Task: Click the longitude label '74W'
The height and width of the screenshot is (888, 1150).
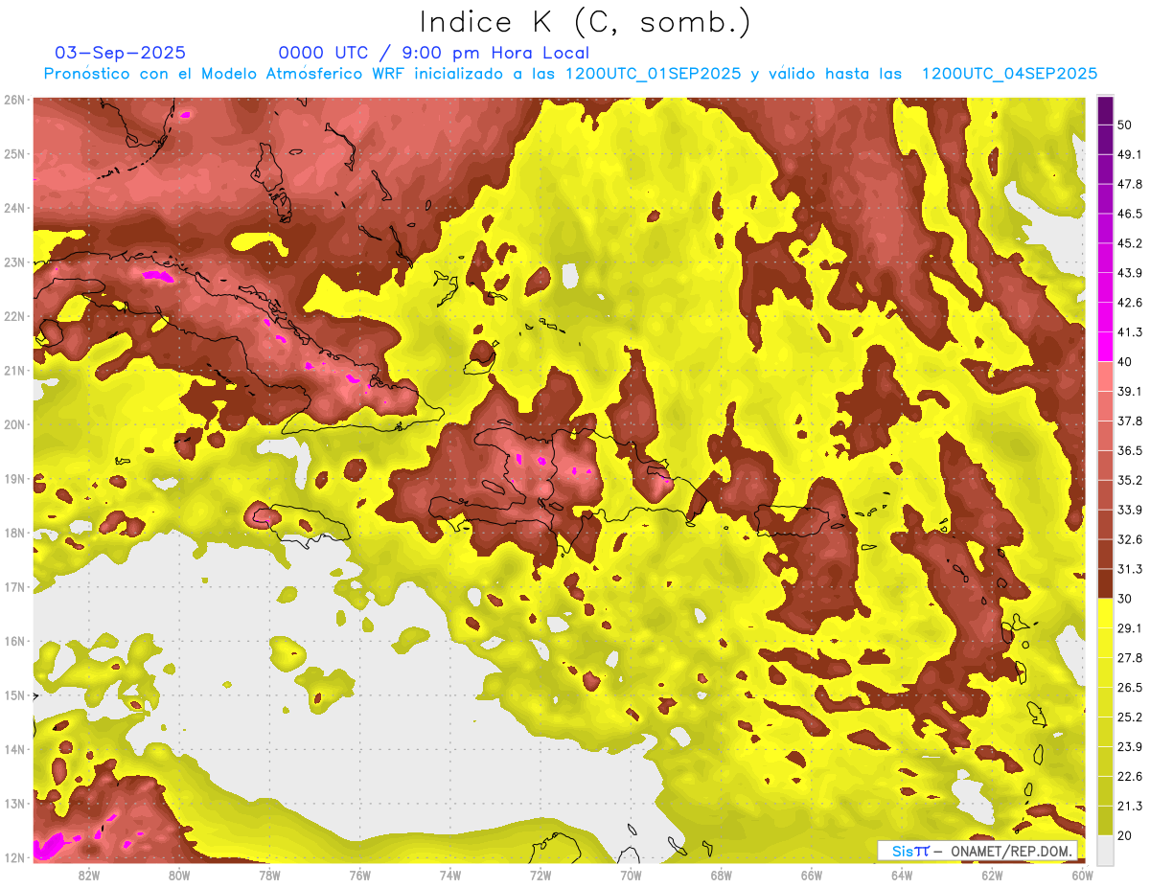Action: click(x=450, y=875)
